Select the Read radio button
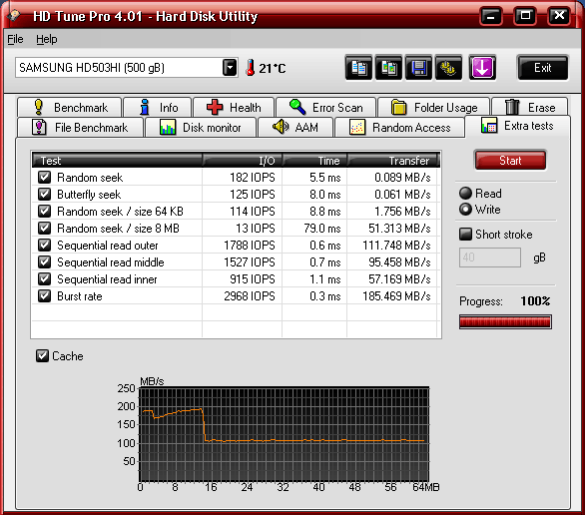 click(x=465, y=194)
